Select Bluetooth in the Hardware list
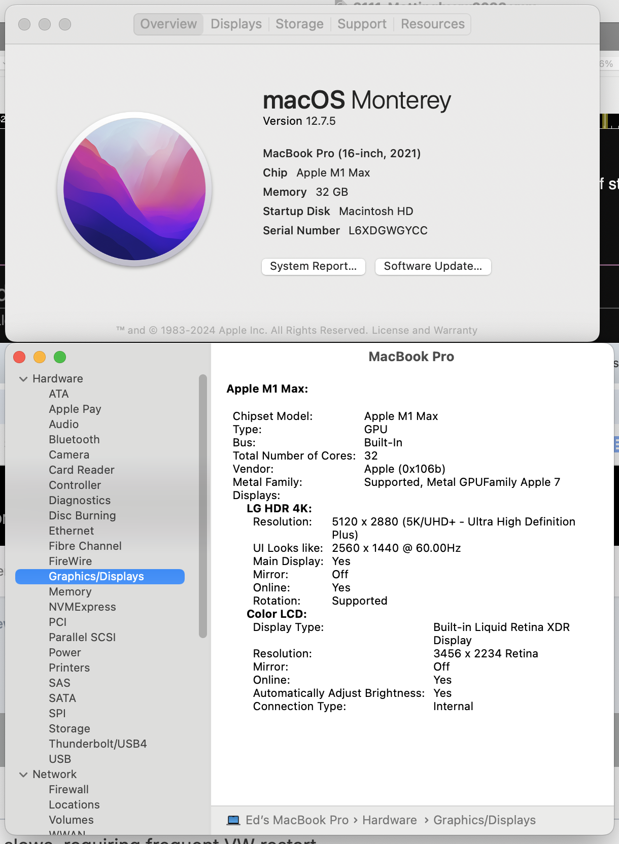 coord(74,439)
